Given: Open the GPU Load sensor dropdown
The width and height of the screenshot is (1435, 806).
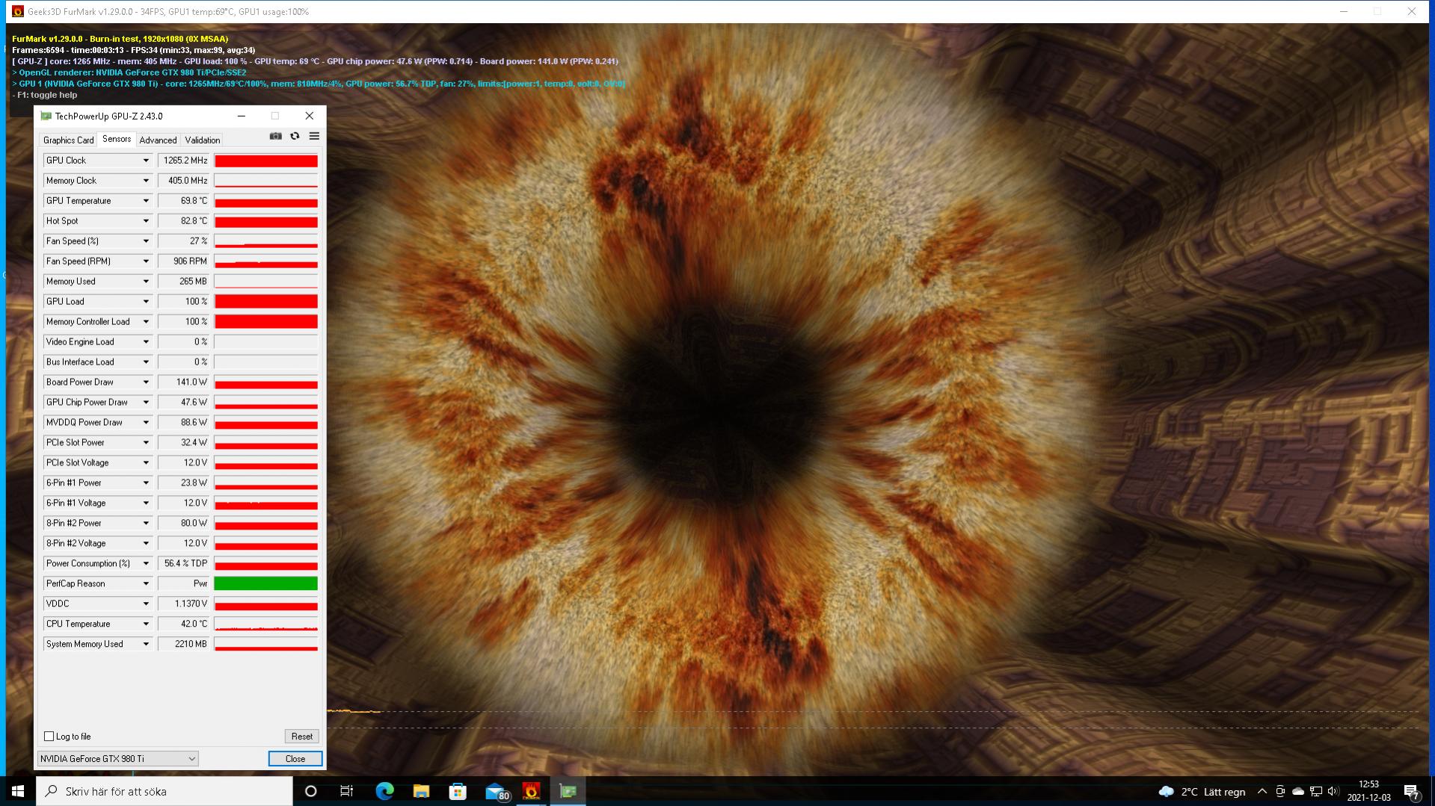Looking at the screenshot, I should (x=146, y=302).
